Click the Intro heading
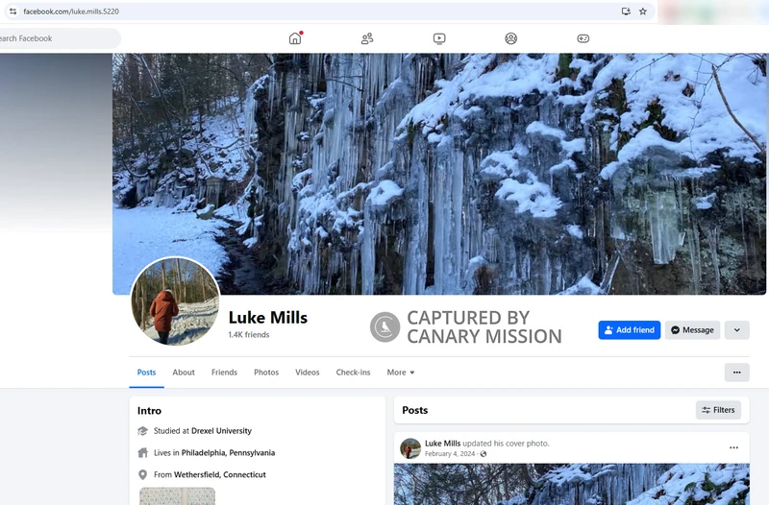 [149, 411]
